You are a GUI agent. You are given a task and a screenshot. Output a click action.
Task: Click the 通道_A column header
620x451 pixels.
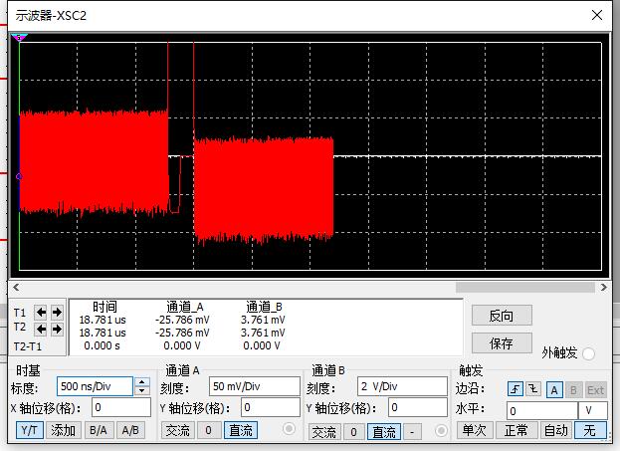(x=185, y=307)
